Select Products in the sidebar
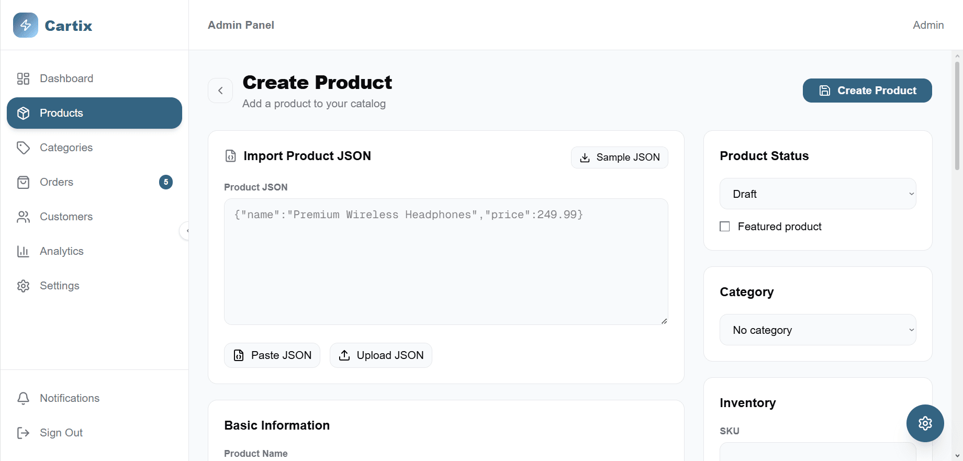Image resolution: width=963 pixels, height=461 pixels. pos(94,113)
